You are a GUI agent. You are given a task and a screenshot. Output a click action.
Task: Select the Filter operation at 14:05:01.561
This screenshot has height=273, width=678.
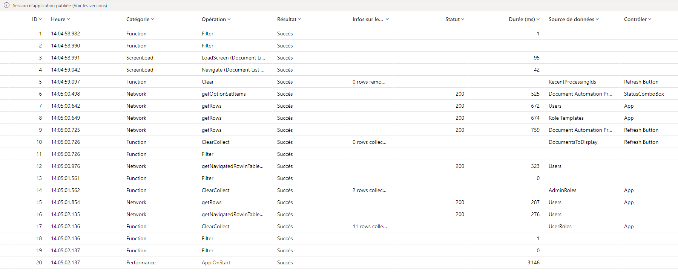click(208, 178)
